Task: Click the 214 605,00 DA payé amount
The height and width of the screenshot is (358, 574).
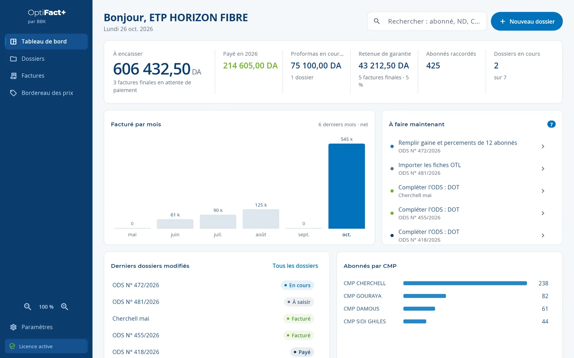Action: point(250,66)
